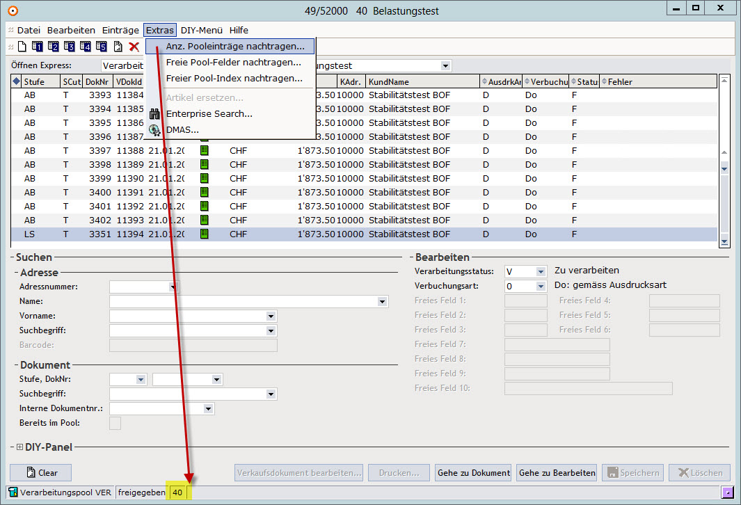The image size is (741, 505).
Task: Select the LS row with DokNr 3351
Action: 364,234
